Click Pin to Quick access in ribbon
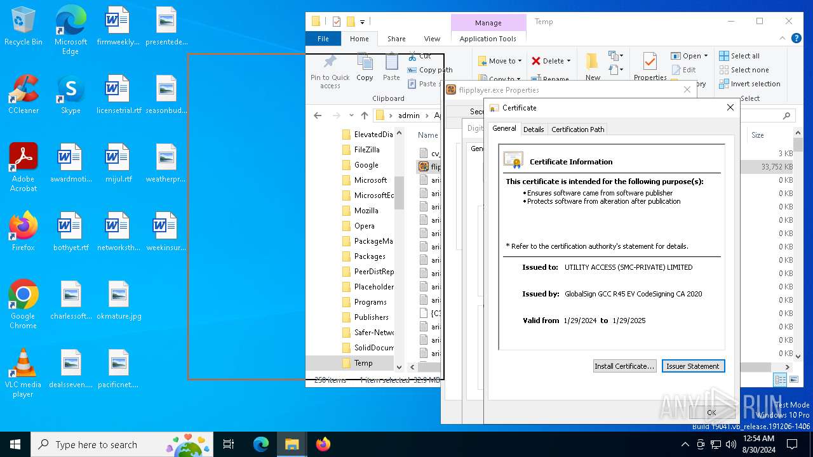This screenshot has width=813, height=457. (x=330, y=71)
